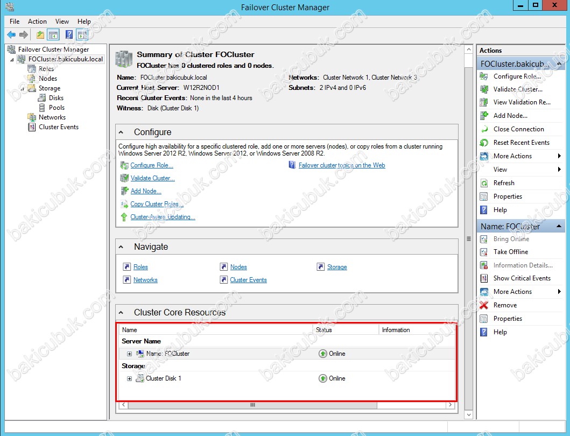Open the View submenu in Actions pane
This screenshot has width=570, height=436.
click(x=520, y=170)
